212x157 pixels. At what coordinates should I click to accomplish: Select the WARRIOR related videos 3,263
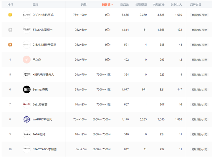point(143,119)
